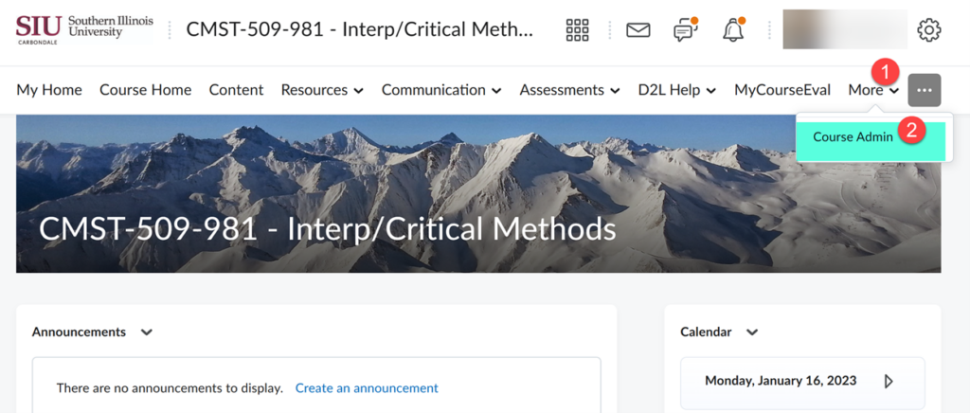This screenshot has height=413, width=970.
Task: Go to Course Home
Action: (145, 90)
